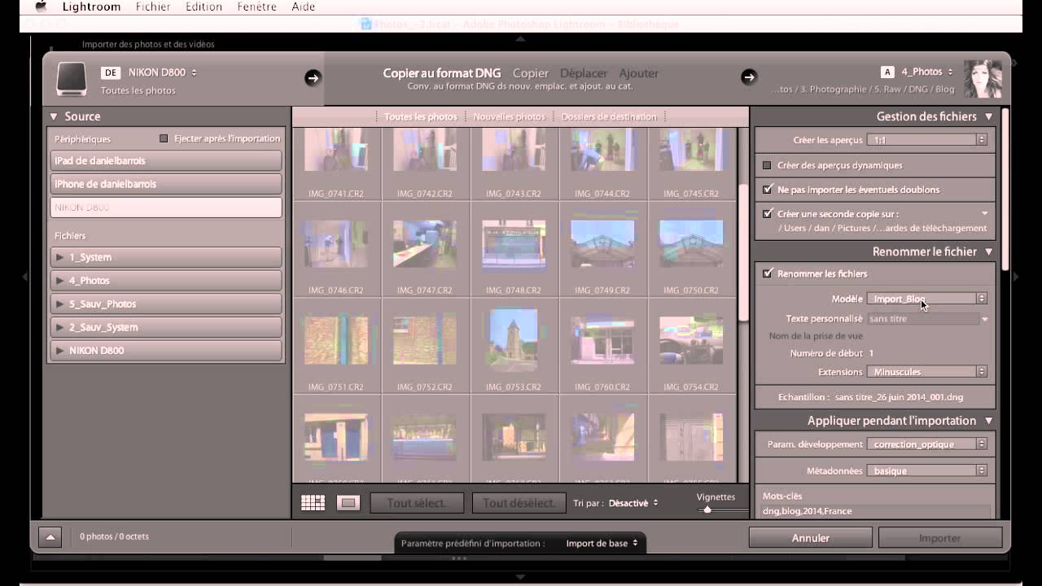Open the 4_Photos destination selector
Image resolution: width=1042 pixels, height=586 pixels.
926,72
